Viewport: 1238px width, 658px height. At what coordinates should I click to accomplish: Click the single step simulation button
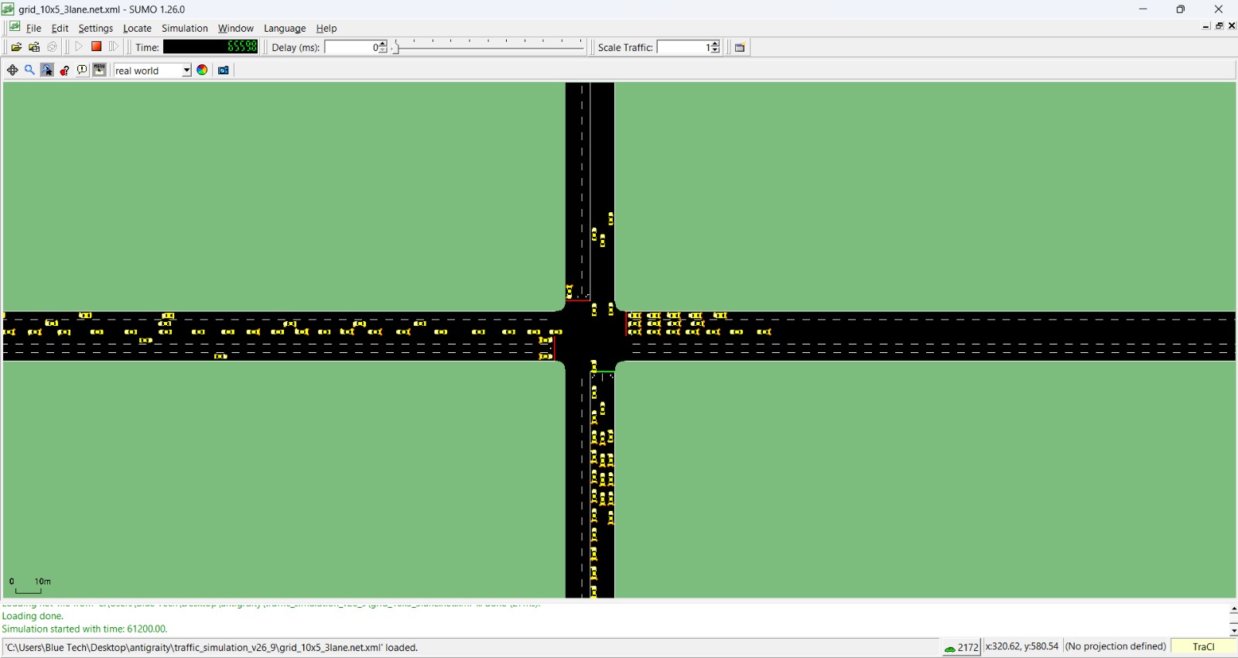pos(114,46)
